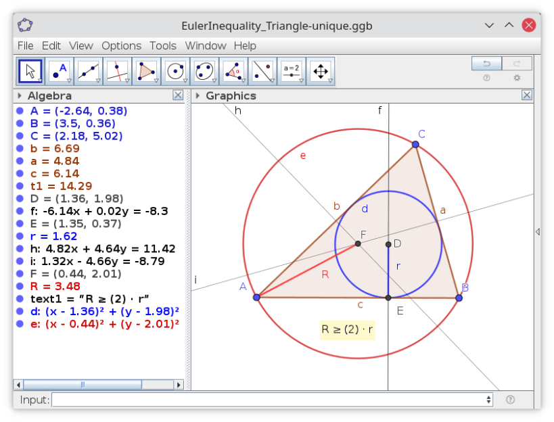Click the Undo button

pyautogui.click(x=486, y=63)
